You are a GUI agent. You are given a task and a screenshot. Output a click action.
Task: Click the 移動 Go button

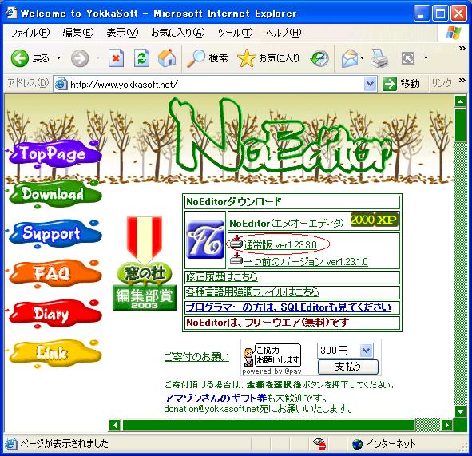[401, 84]
